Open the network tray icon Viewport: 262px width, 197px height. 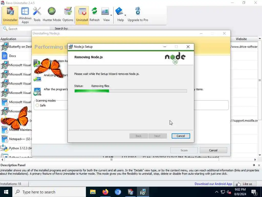coord(223,192)
